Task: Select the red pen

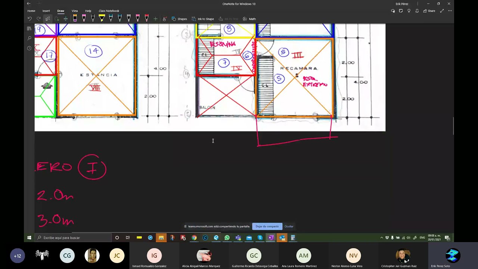Action: pyautogui.click(x=146, y=18)
